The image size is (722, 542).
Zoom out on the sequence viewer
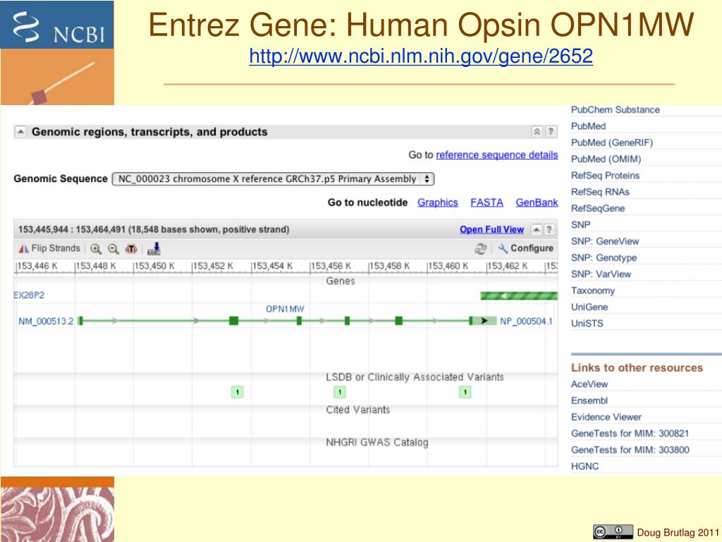(114, 249)
